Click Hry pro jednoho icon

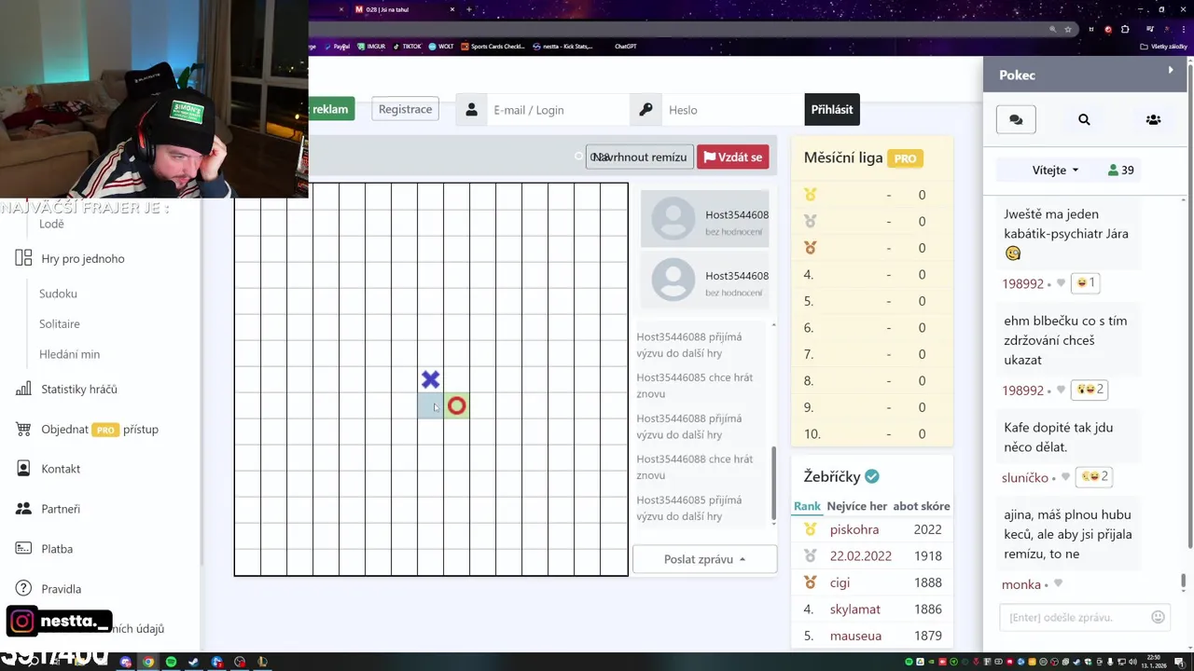coord(23,258)
